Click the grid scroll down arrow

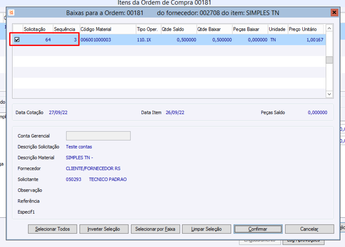pyautogui.click(x=329, y=94)
